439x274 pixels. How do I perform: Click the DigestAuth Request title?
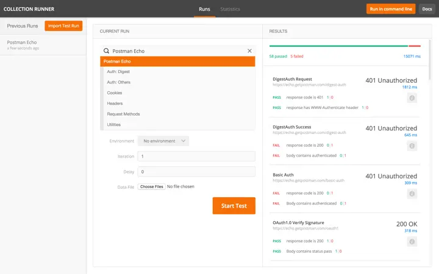click(x=292, y=79)
